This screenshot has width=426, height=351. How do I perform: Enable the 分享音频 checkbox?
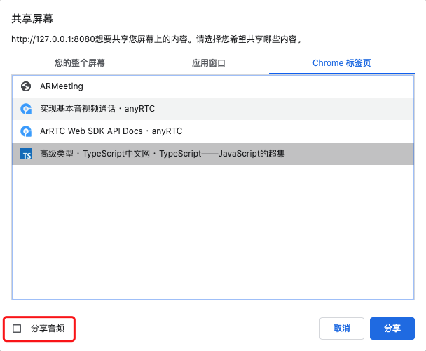click(18, 328)
